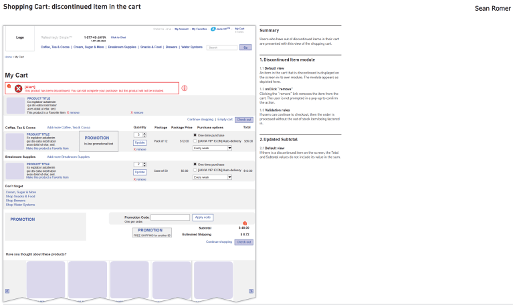Select Auto-delivery for Breakroom Supplies item

click(x=195, y=171)
